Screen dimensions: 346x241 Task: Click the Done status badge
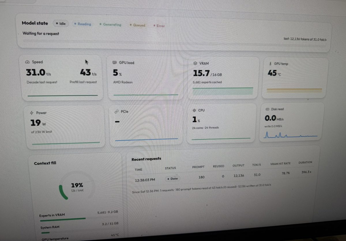tap(172, 179)
